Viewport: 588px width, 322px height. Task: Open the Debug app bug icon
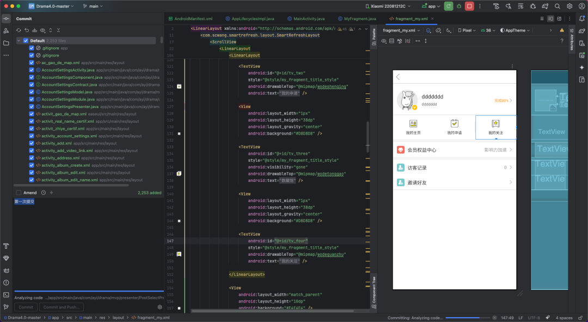(458, 6)
